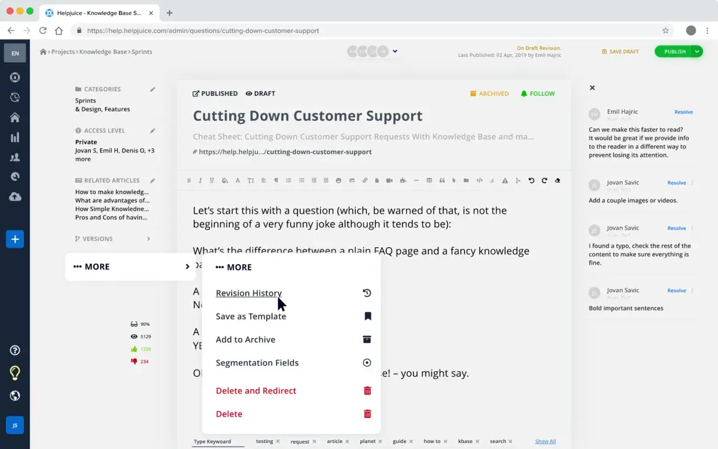Open the cloud upload sidebar icon
Image resolution: width=718 pixels, height=449 pixels.
click(x=15, y=196)
